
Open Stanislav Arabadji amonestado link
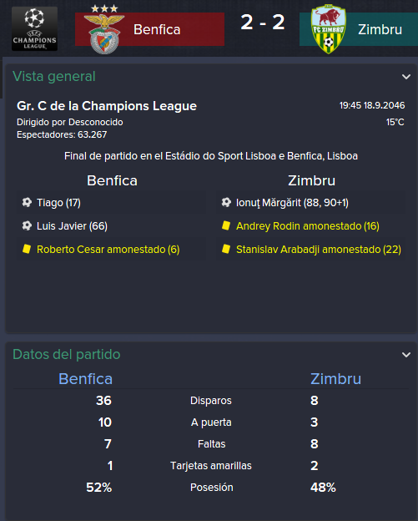[x=319, y=249]
